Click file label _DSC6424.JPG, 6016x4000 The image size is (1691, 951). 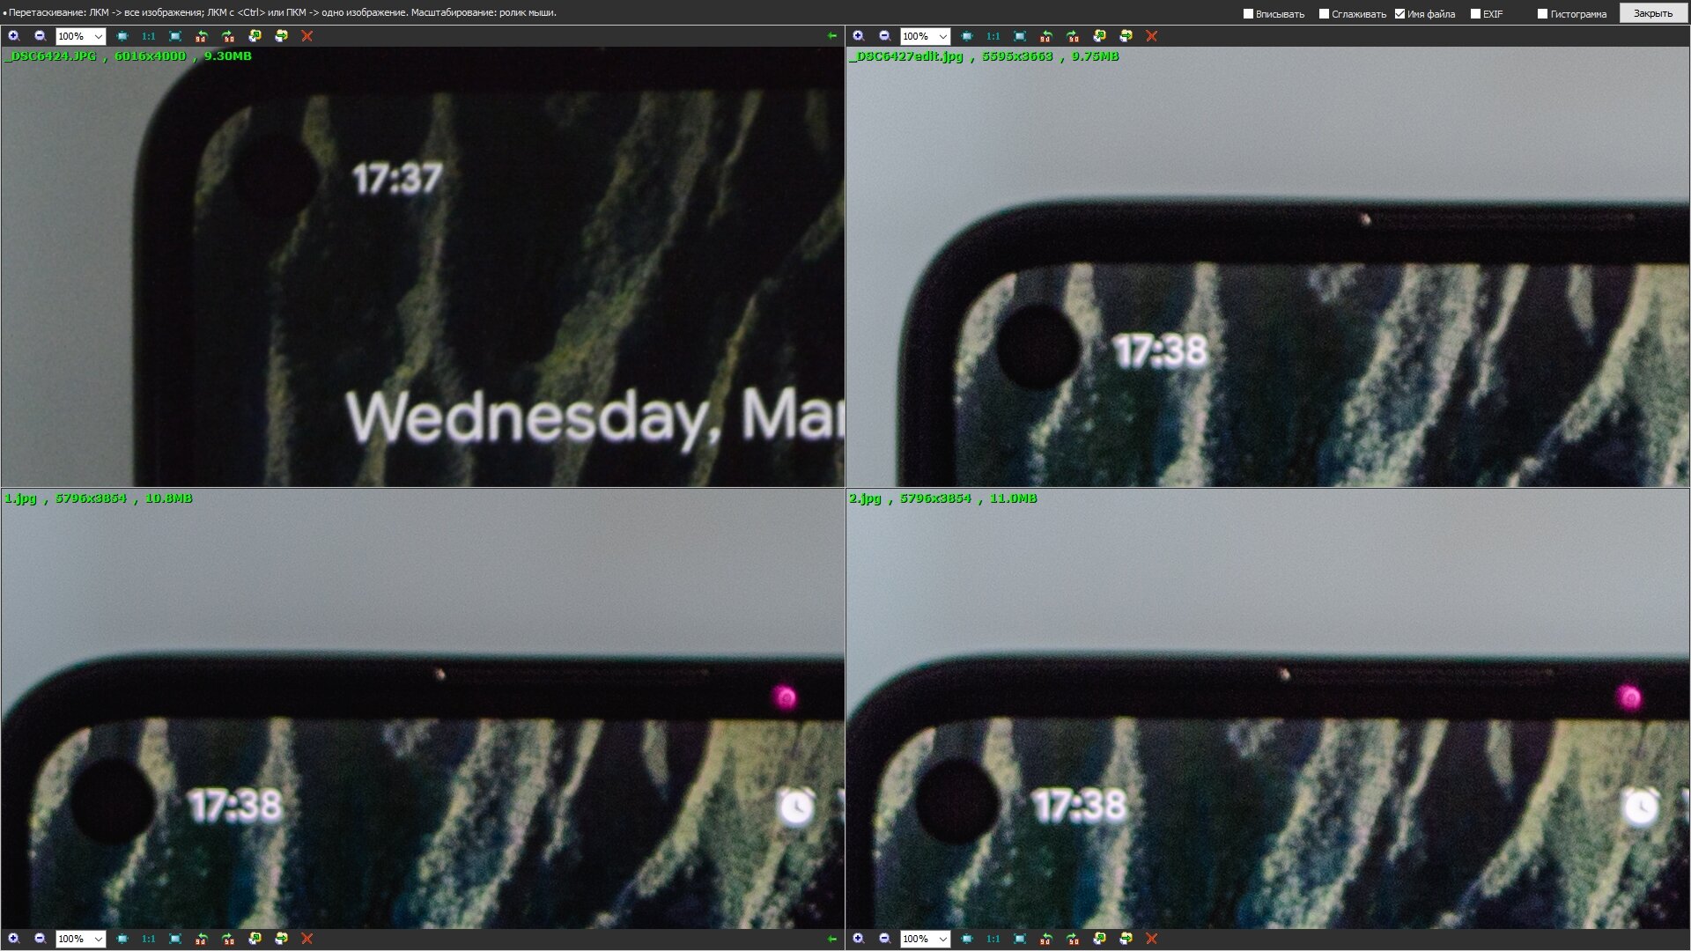(x=128, y=56)
